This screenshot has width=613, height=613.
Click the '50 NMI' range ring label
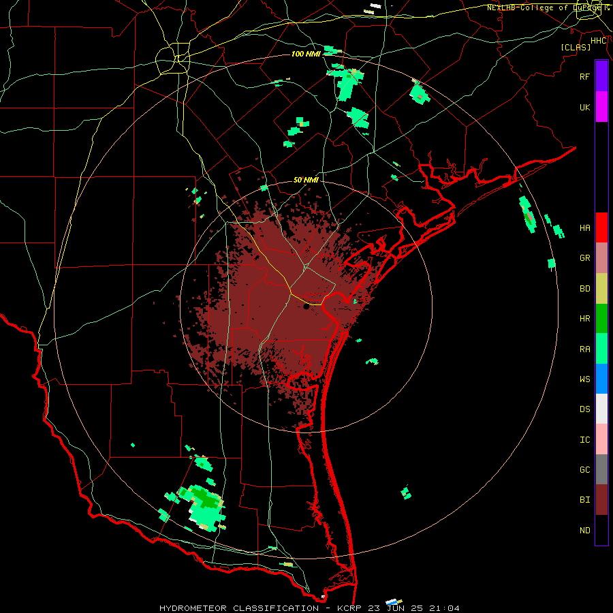pyautogui.click(x=306, y=180)
